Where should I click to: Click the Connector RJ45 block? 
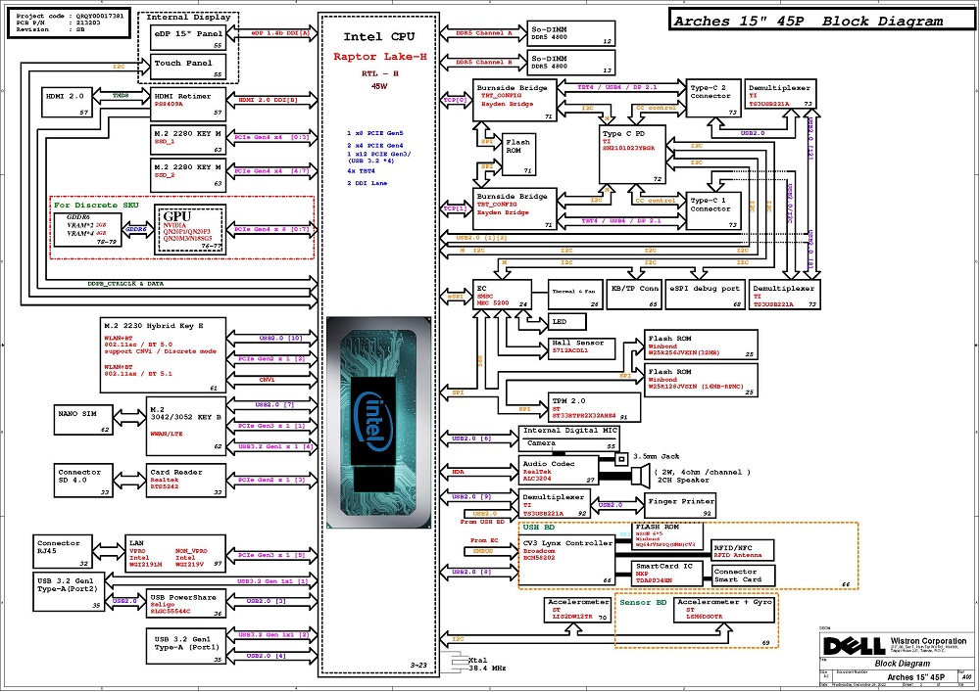(63, 552)
